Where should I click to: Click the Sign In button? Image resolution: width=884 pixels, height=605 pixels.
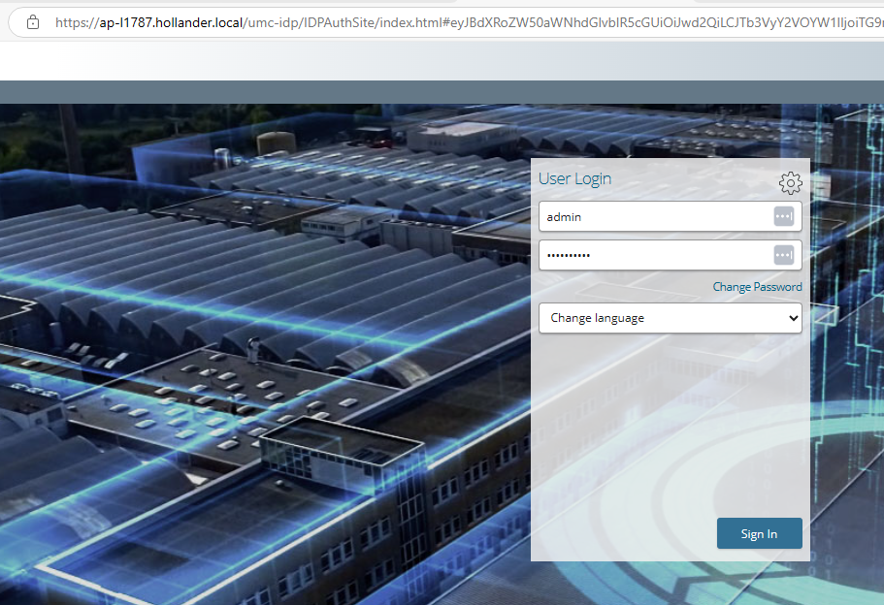pyautogui.click(x=760, y=533)
